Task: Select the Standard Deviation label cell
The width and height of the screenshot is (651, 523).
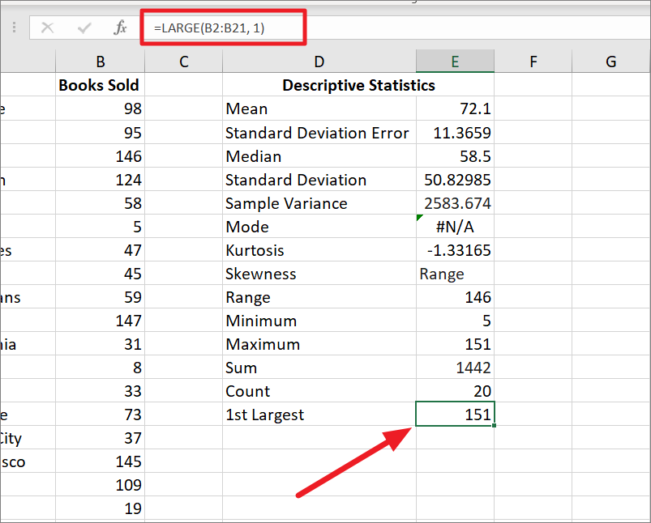Action: pos(319,180)
